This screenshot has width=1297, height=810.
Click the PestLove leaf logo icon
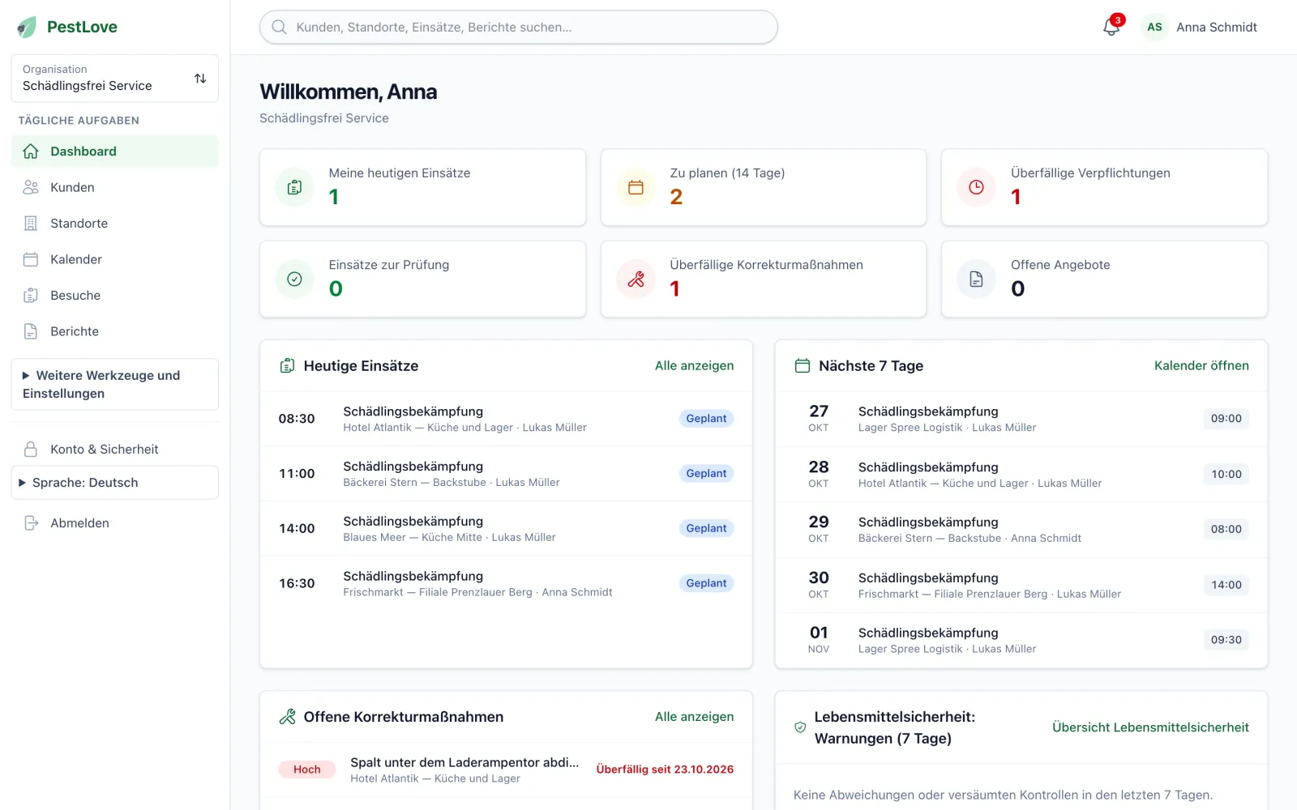pyautogui.click(x=27, y=27)
